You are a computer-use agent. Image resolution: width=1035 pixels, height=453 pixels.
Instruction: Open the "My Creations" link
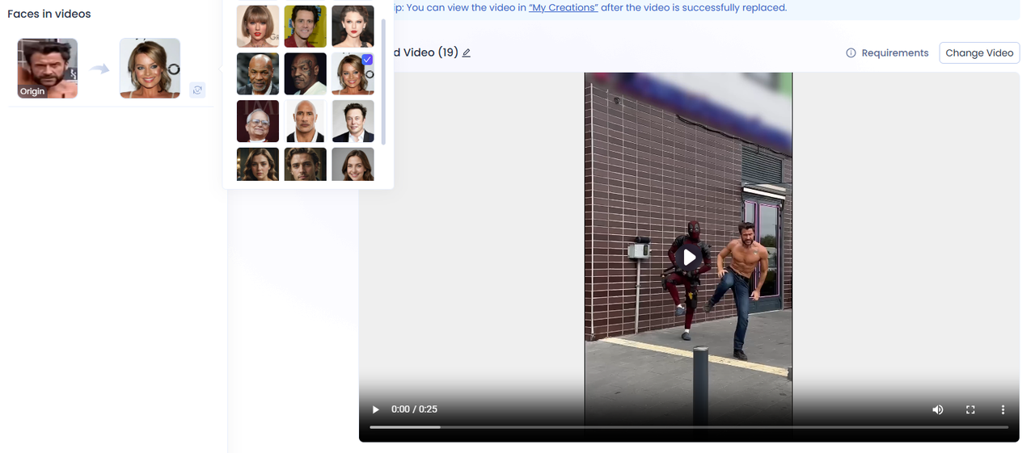(563, 7)
